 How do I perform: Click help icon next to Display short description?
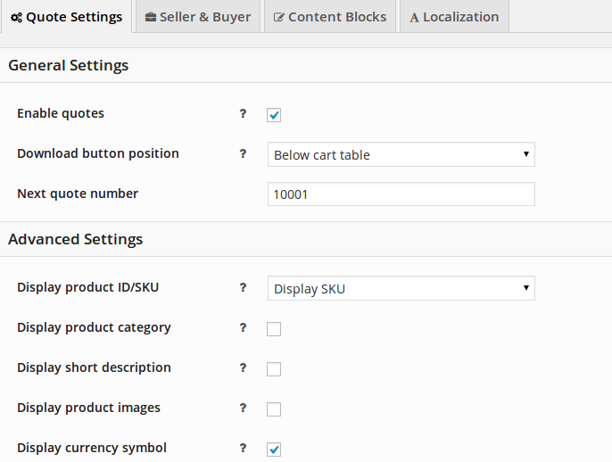pos(243,367)
